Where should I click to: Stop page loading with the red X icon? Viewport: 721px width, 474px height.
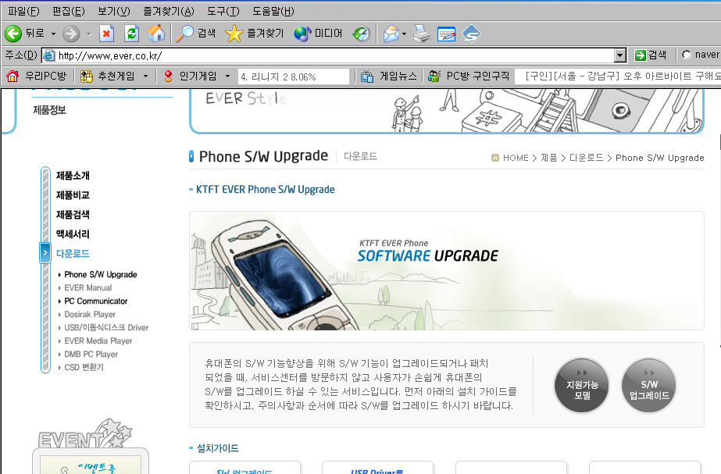[x=106, y=34]
